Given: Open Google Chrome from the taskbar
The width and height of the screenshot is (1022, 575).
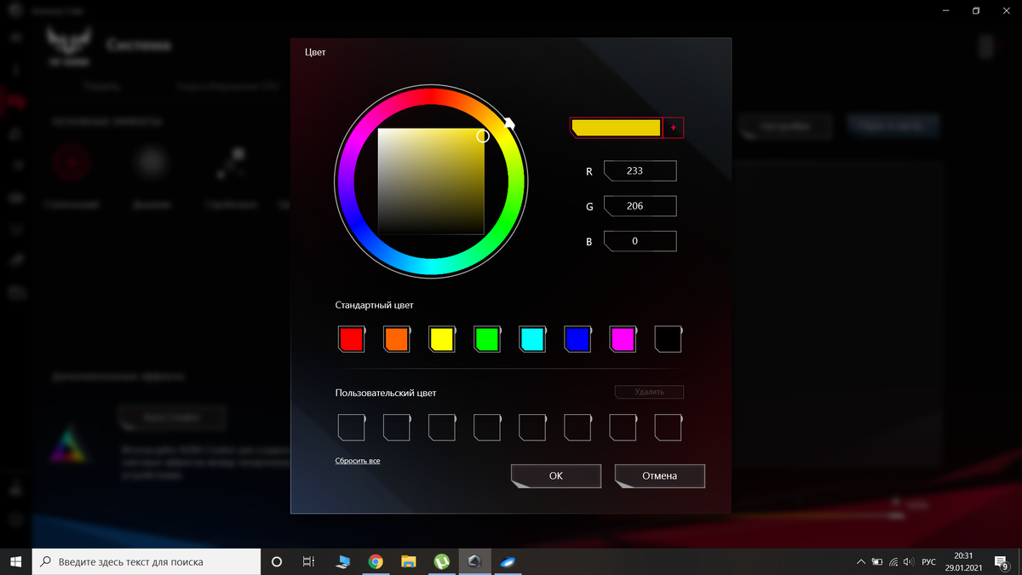Looking at the screenshot, I should (376, 561).
